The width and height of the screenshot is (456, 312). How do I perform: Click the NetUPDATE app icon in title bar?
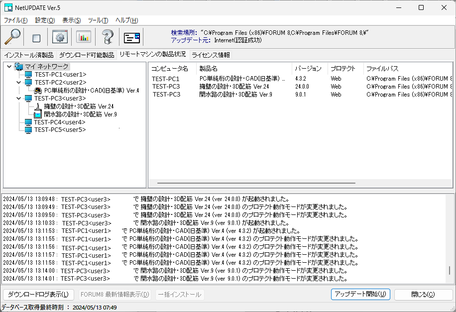pos(8,8)
